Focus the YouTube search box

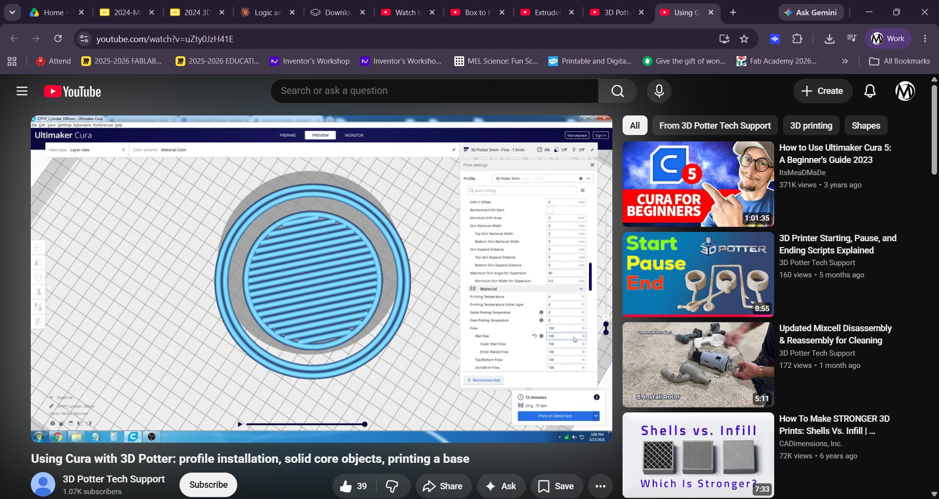(x=435, y=91)
